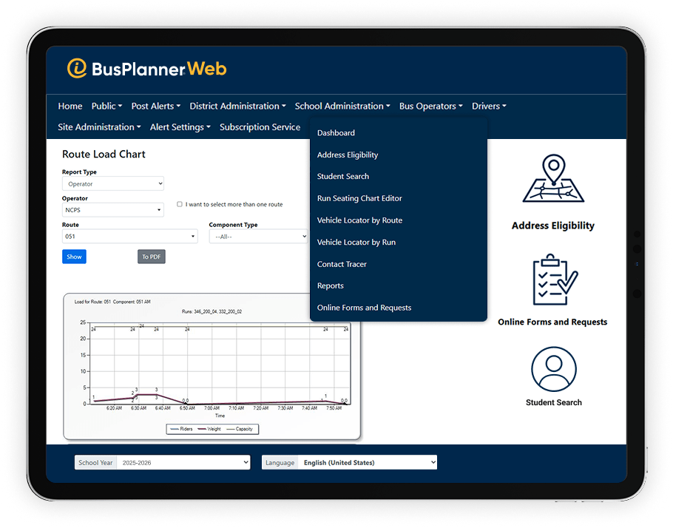Click the BusPlanner Web logo
Image resolution: width=673 pixels, height=528 pixels.
click(146, 69)
